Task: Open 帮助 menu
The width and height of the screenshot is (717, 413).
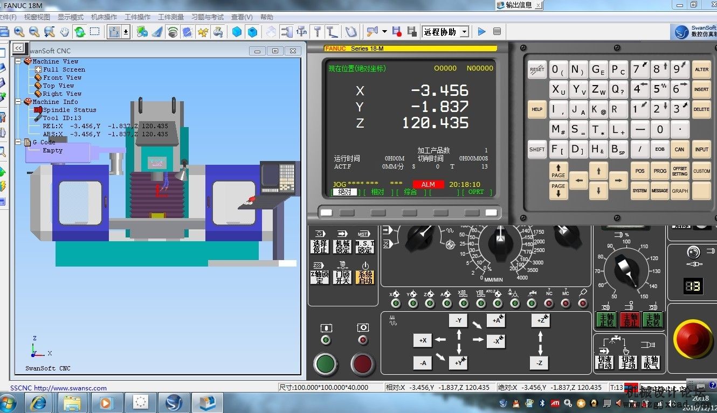Action: pyautogui.click(x=267, y=17)
